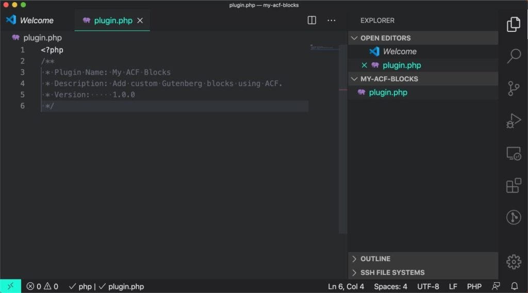Image resolution: width=528 pixels, height=293 pixels.
Task: Open the Extensions view icon
Action: pos(514,185)
